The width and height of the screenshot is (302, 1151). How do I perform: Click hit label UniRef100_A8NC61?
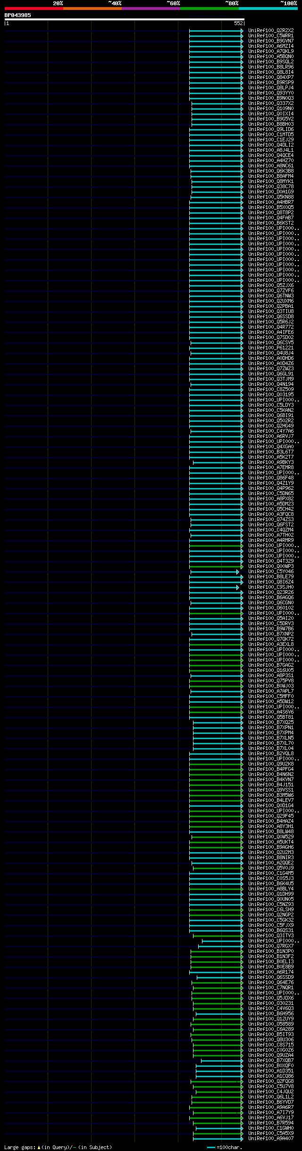(271, 166)
